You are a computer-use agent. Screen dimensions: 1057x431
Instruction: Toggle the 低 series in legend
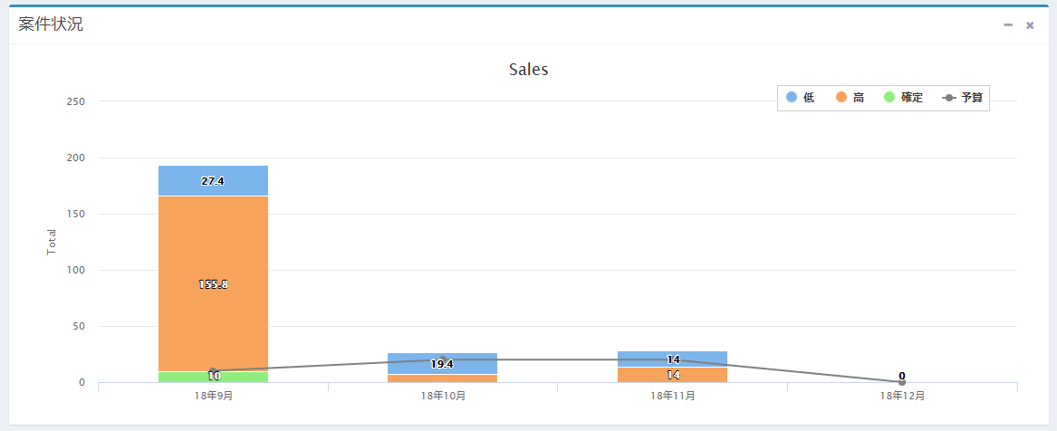(x=801, y=98)
